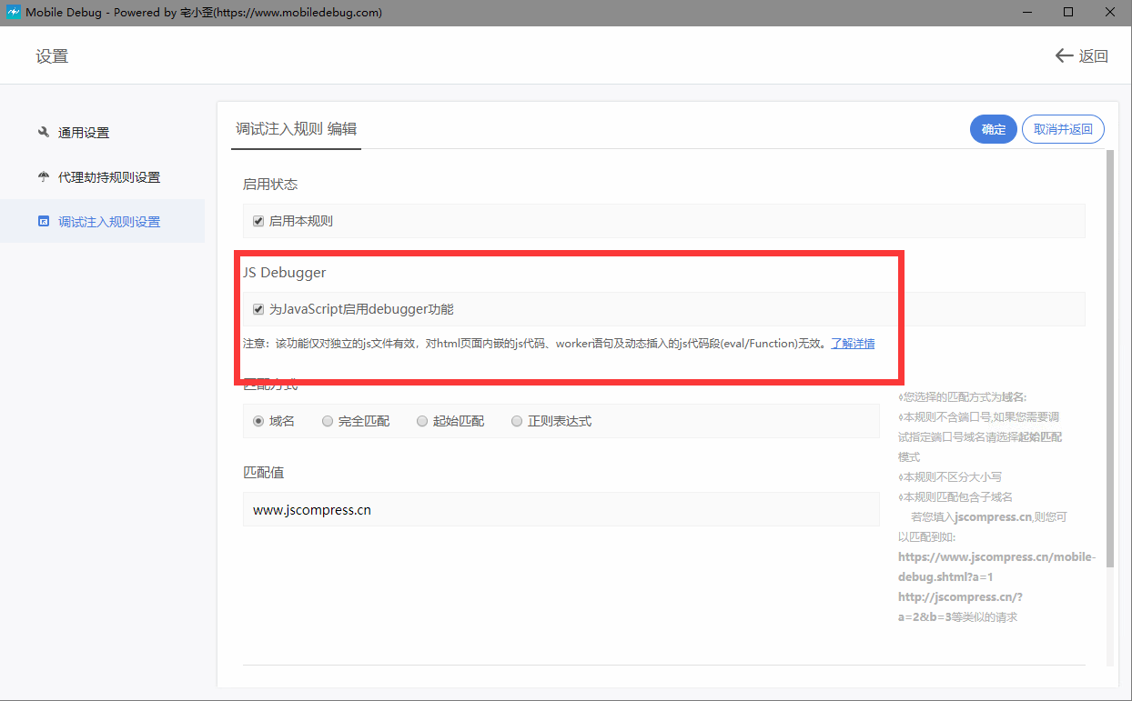Click the hint text 本规则不区分大小写
The image size is (1132, 701).
950,476
